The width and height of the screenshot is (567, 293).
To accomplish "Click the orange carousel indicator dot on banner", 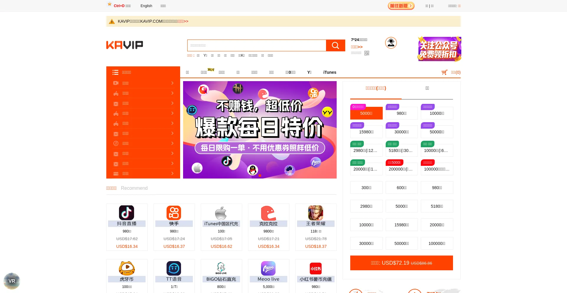I will coord(260,176).
